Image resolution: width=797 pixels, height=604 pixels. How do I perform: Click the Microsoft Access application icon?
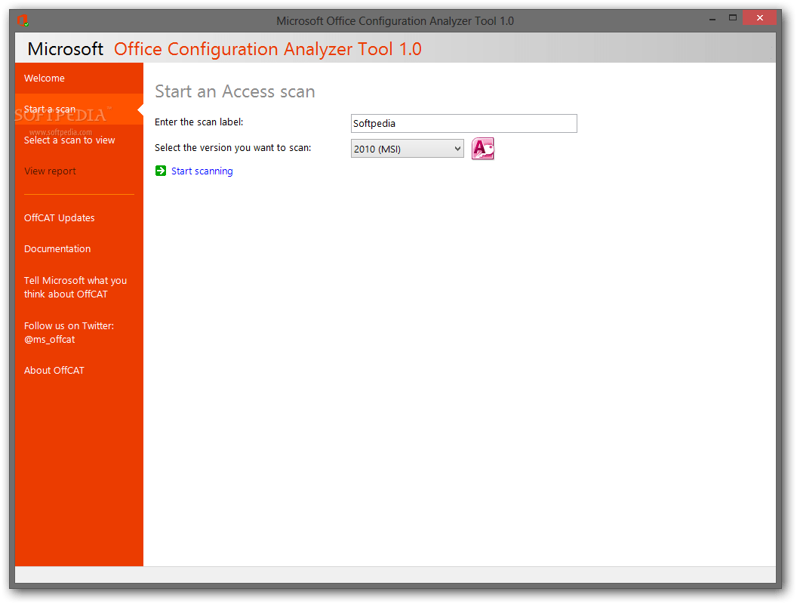pyautogui.click(x=483, y=148)
